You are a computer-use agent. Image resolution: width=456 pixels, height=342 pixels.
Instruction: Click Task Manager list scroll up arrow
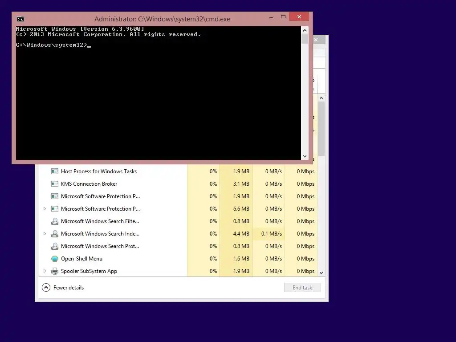coord(322,98)
